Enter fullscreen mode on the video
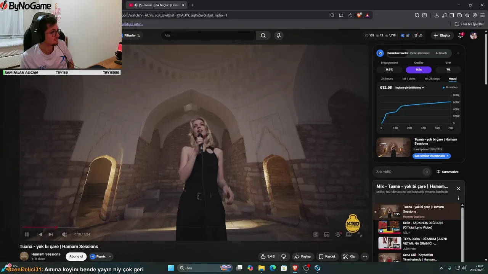488x274 pixels. (360, 234)
